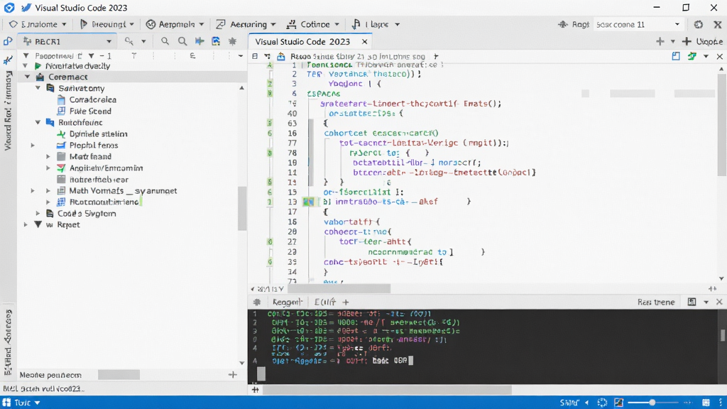Click the left sidebar top panel icon
Screen dimensions: 727x409
pyautogui.click(x=8, y=41)
